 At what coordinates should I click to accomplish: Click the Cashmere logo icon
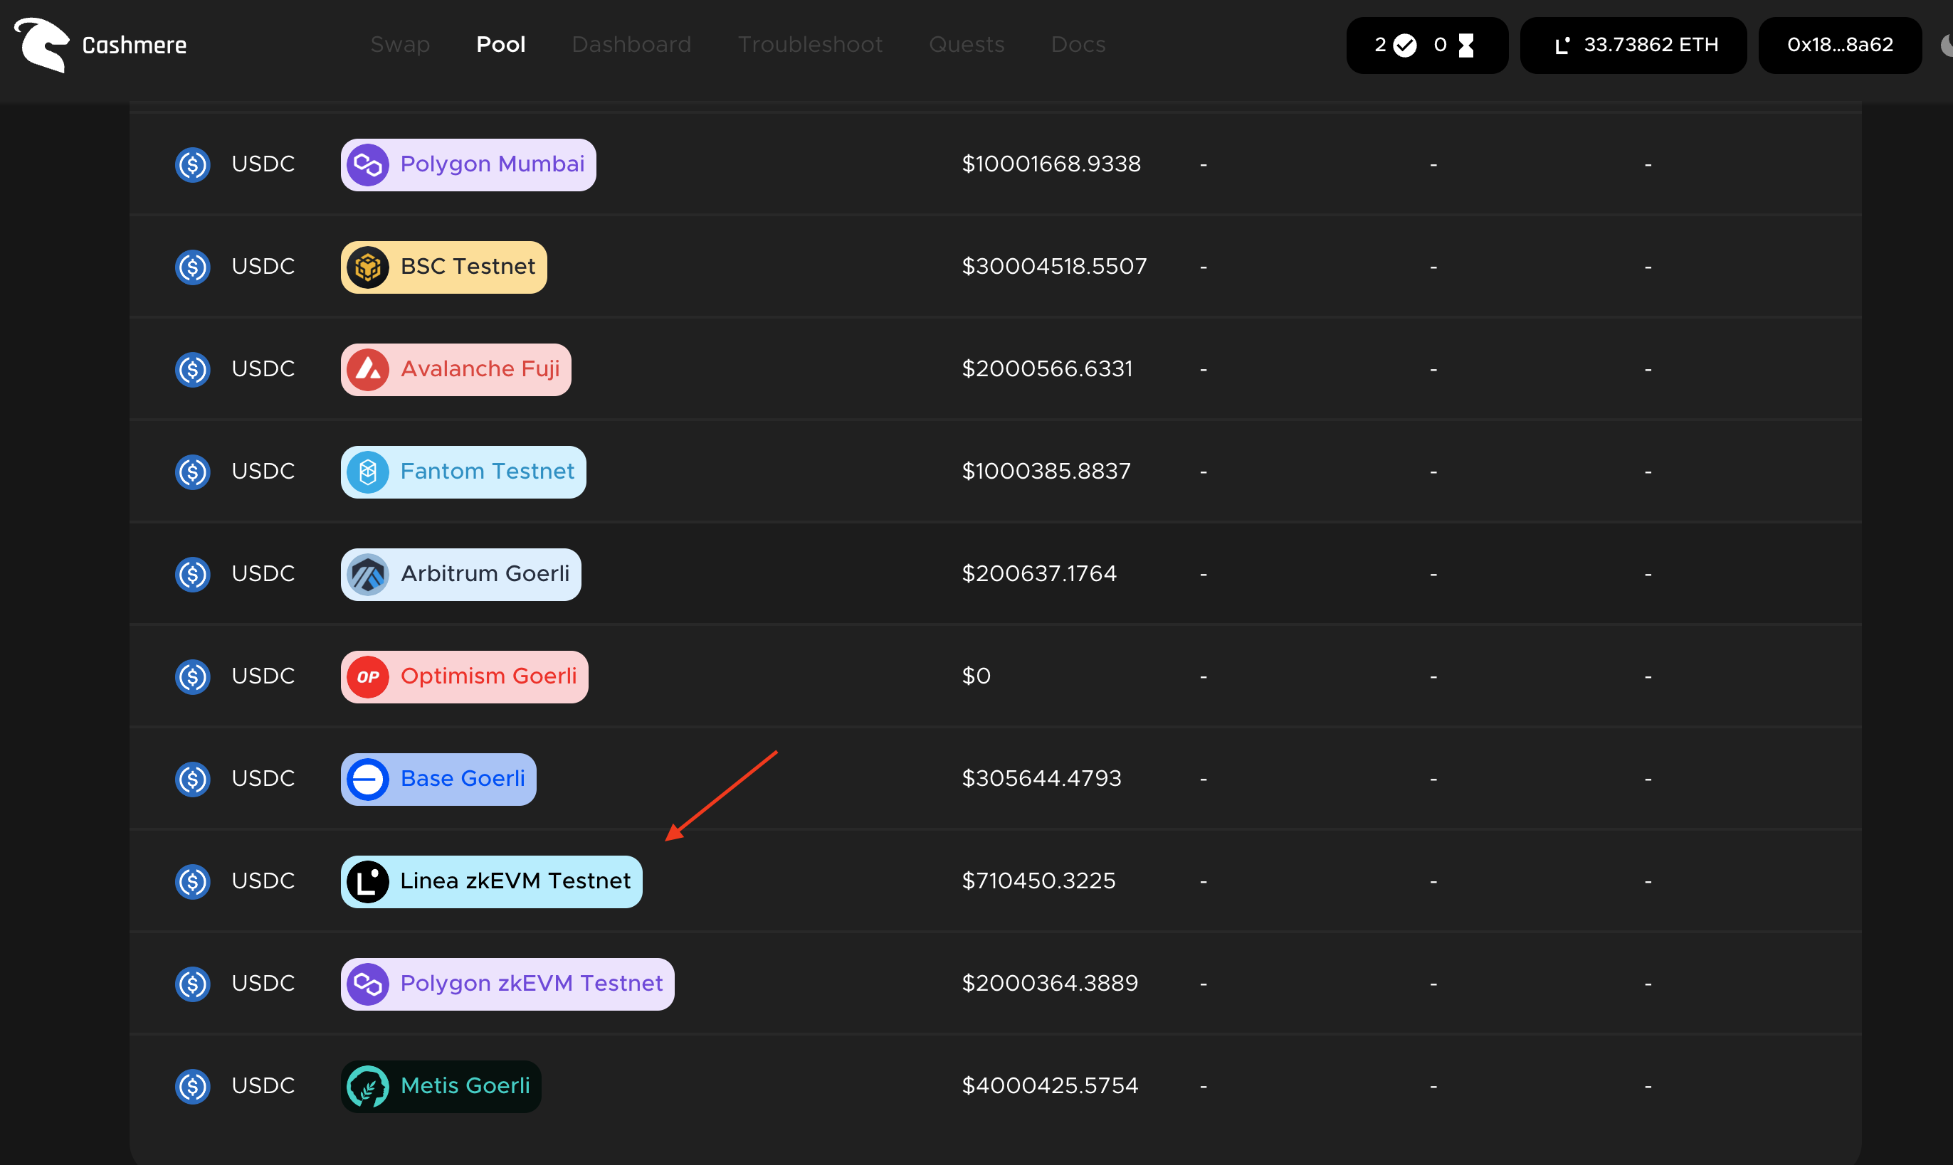pyautogui.click(x=43, y=45)
